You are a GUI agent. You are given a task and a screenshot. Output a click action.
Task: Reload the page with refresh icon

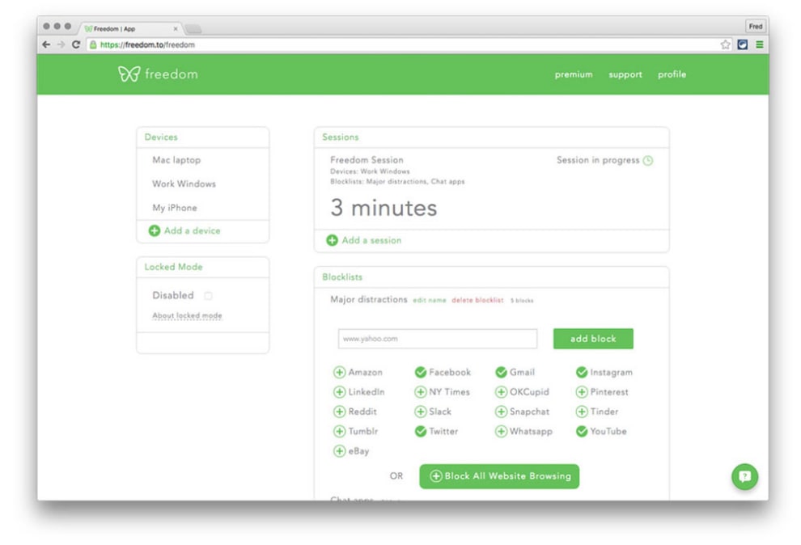pyautogui.click(x=76, y=45)
